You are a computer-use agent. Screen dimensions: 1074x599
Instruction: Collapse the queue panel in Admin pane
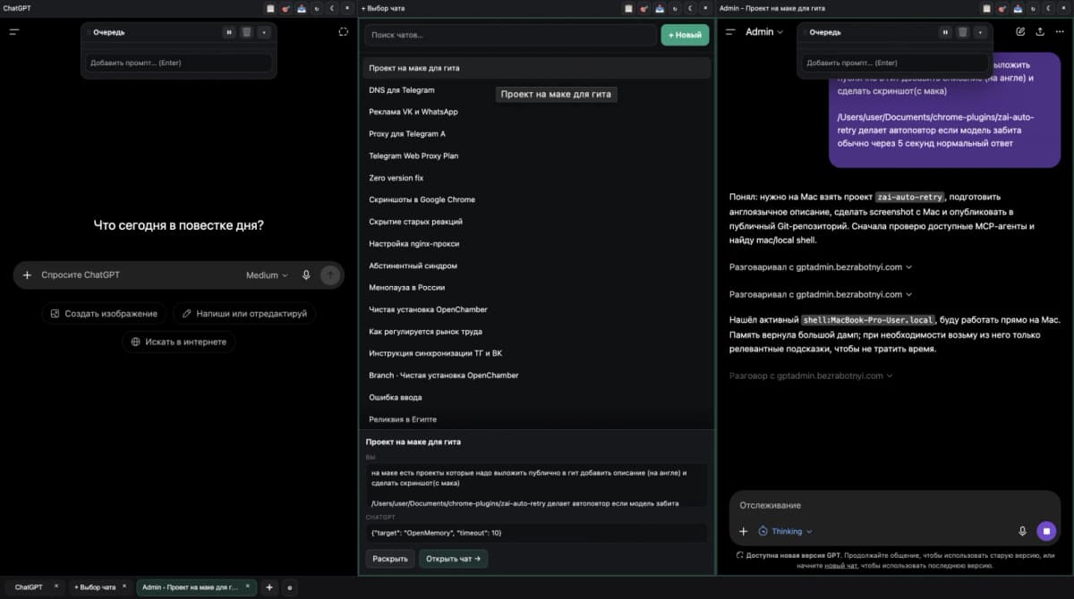point(979,32)
